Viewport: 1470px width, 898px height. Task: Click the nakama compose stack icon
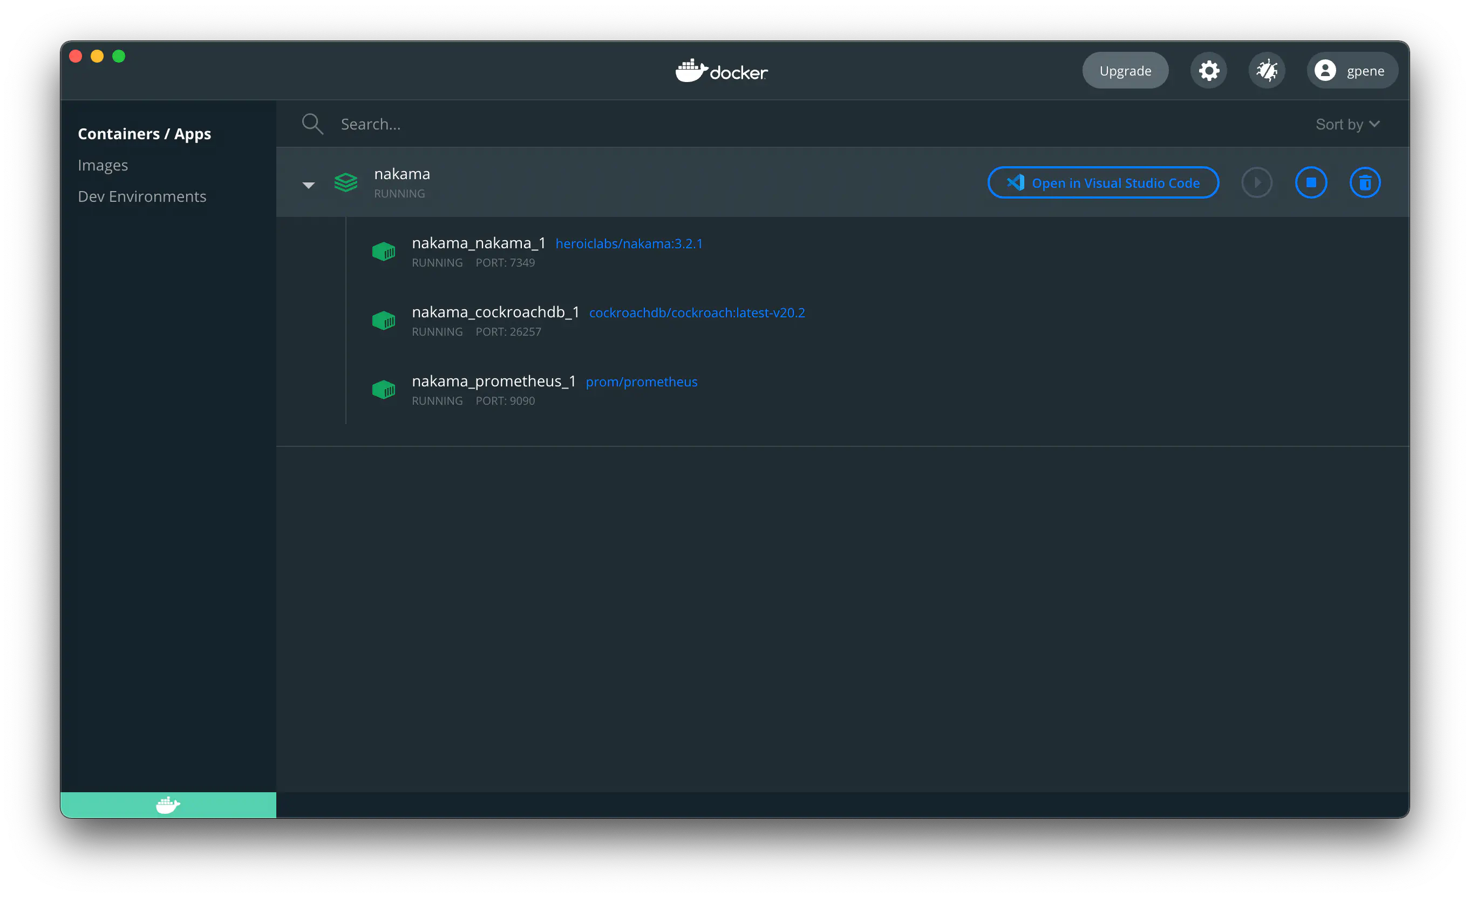(x=346, y=182)
